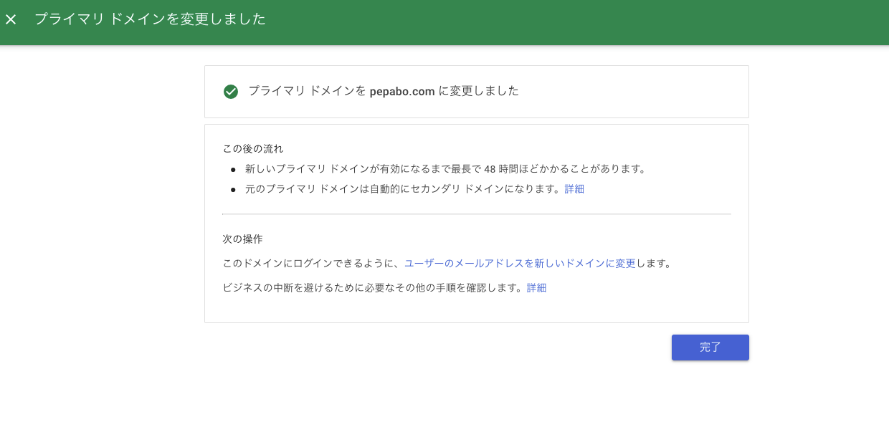Click the bullet icon beside セカンダリドメイン line
Viewport: 889px width, 427px height.
coord(232,189)
